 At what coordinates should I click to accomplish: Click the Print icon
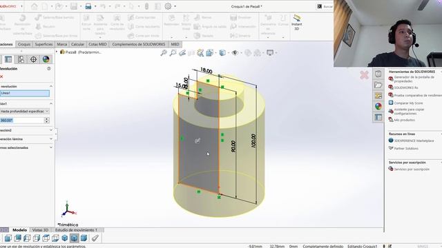[88, 6]
